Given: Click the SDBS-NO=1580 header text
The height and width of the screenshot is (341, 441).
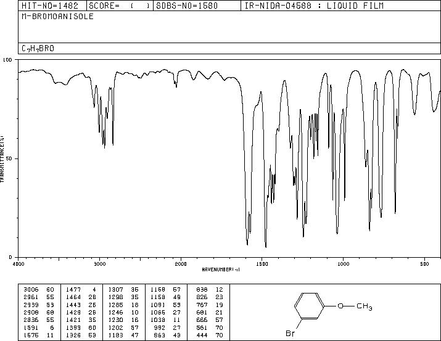Looking at the screenshot, I should (187, 6).
